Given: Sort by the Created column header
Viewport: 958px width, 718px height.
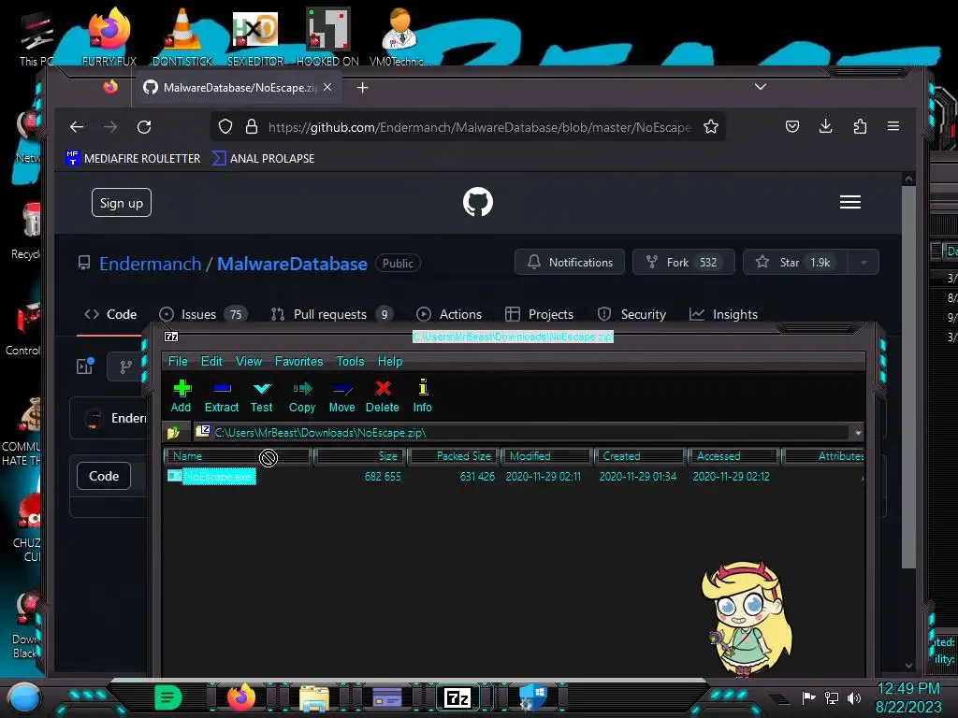Looking at the screenshot, I should tap(640, 456).
